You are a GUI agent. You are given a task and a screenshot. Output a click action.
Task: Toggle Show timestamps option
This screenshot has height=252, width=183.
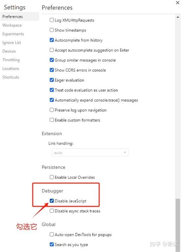52,30
